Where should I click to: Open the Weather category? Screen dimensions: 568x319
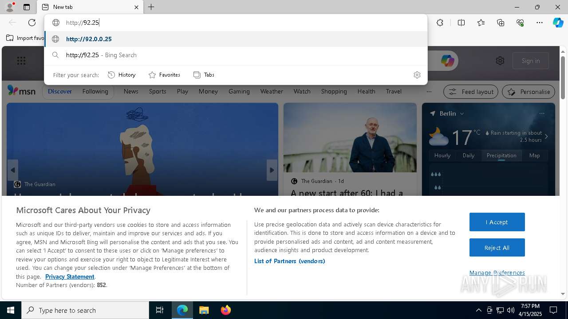coord(272,91)
